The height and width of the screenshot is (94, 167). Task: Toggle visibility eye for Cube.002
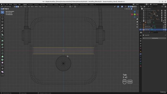pyautogui.click(x=164, y=30)
